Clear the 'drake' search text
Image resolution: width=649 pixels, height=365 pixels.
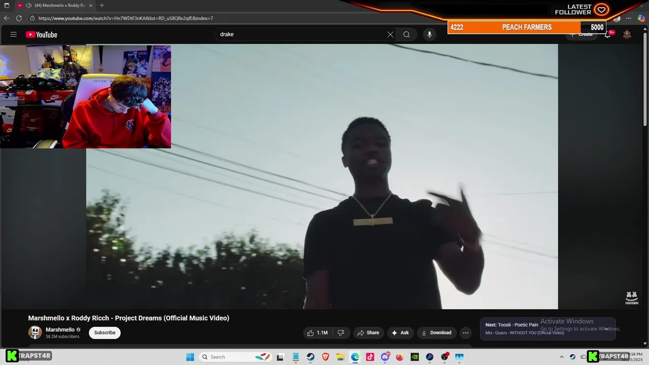tap(390, 34)
